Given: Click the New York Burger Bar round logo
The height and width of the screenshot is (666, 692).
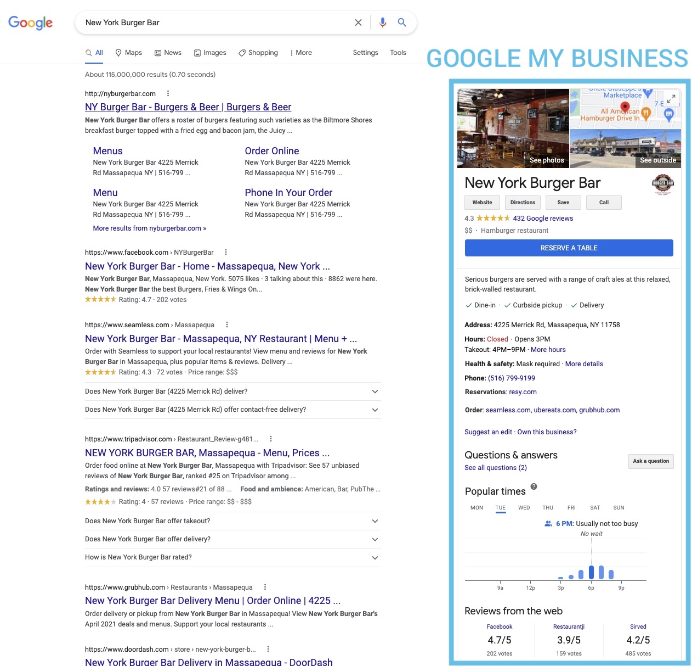Looking at the screenshot, I should 662,184.
